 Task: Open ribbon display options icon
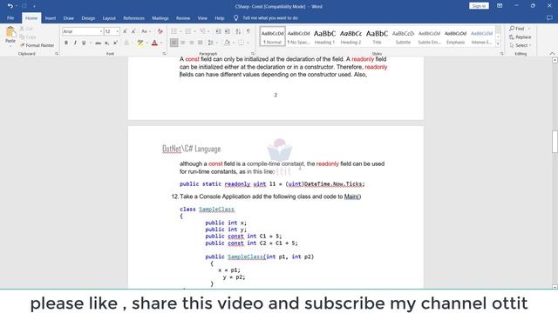(500, 6)
